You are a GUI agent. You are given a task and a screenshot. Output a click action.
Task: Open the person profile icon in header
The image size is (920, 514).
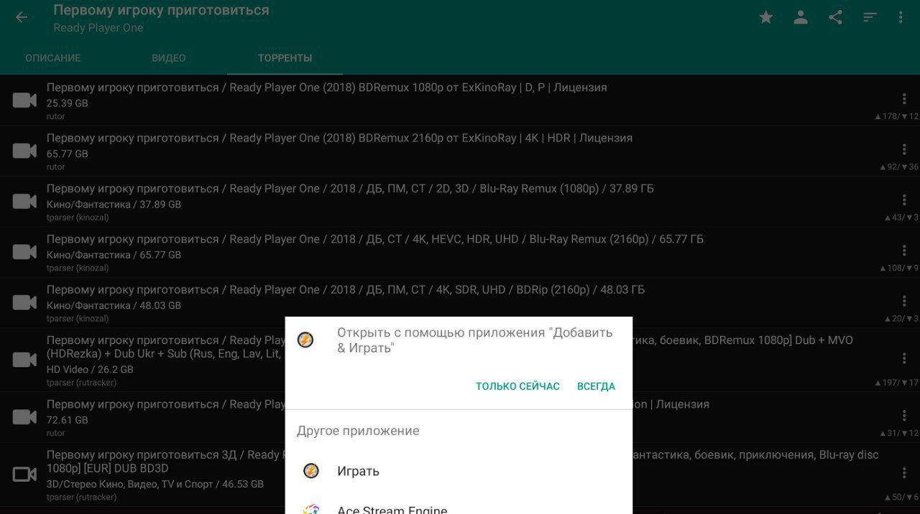click(801, 18)
